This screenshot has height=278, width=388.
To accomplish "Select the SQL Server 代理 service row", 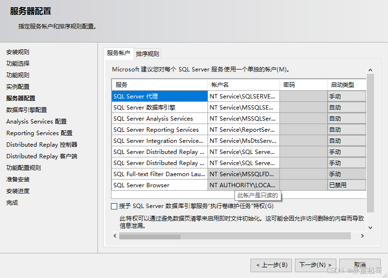I will coord(159,96).
